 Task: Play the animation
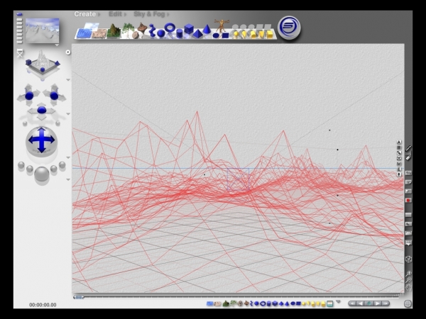coord(378,303)
